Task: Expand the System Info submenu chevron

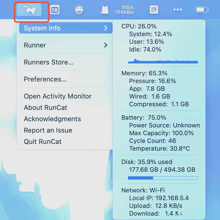Action: (106, 28)
